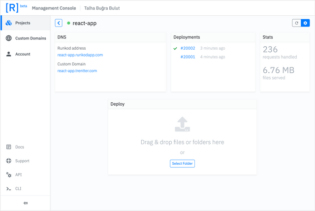Click the 236 requests handled stat
The image size is (315, 211).
(280, 53)
